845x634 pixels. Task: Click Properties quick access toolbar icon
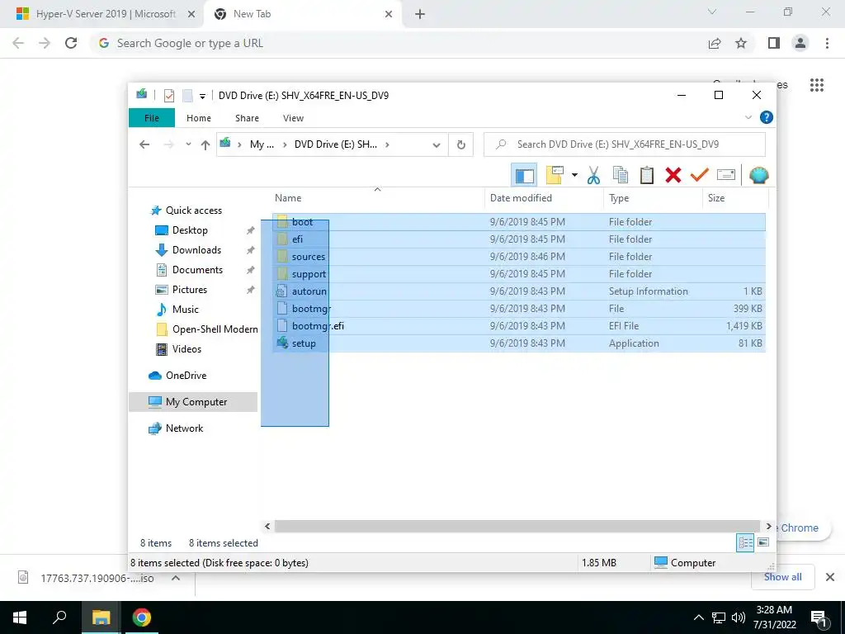[169, 96]
